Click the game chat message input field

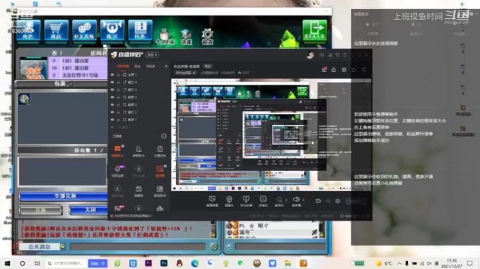pos(138,246)
